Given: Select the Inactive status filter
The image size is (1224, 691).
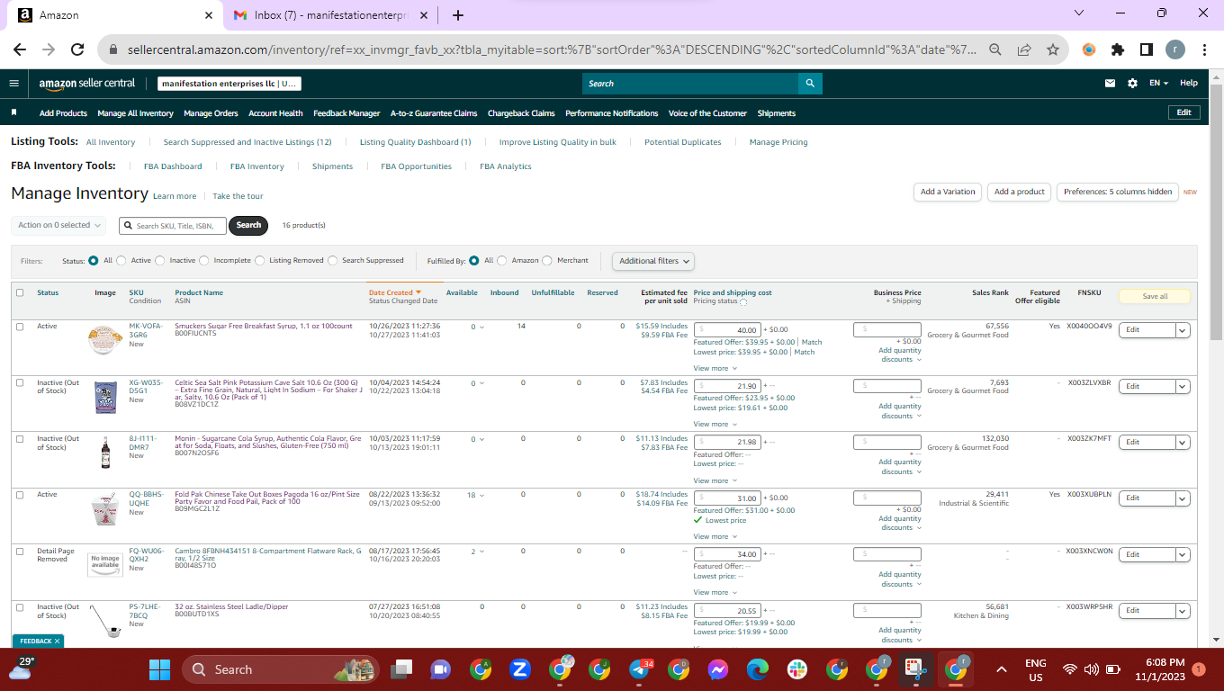Looking at the screenshot, I should pyautogui.click(x=160, y=261).
